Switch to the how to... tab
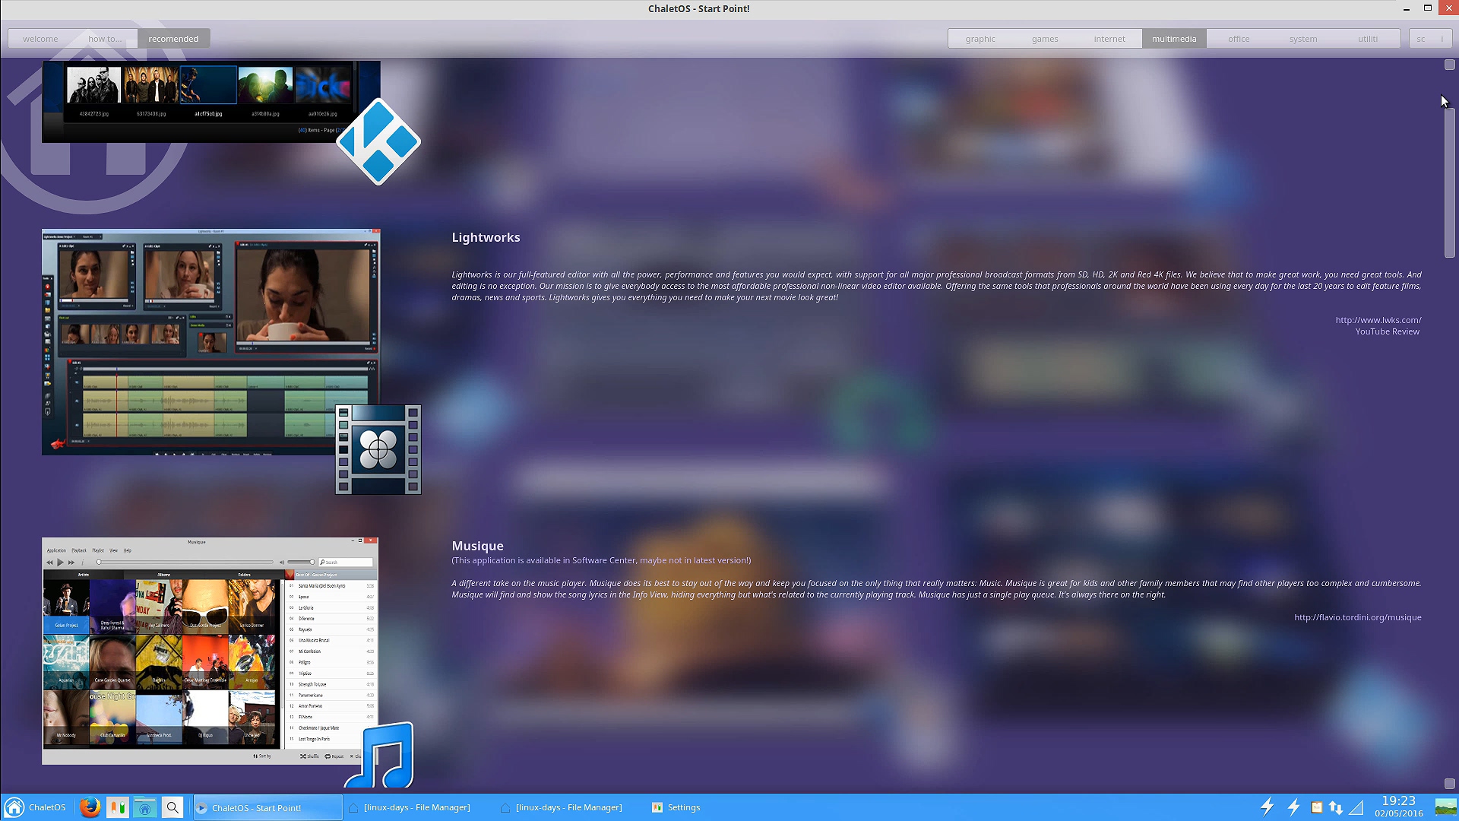The image size is (1459, 821). pos(105,39)
